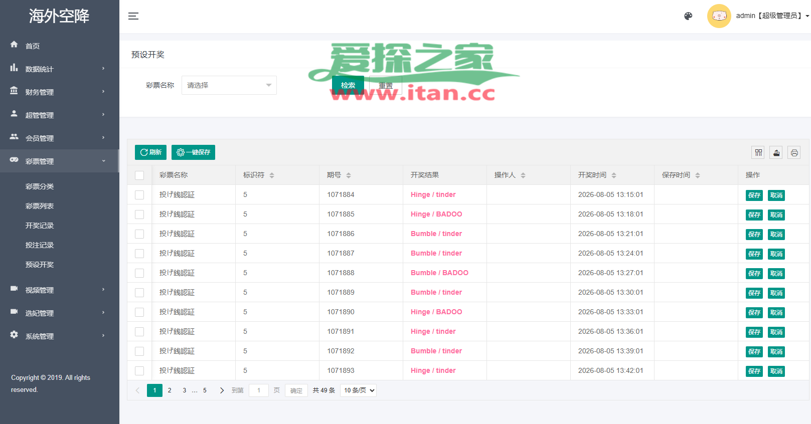Open the column filter grid icon

pos(758,152)
